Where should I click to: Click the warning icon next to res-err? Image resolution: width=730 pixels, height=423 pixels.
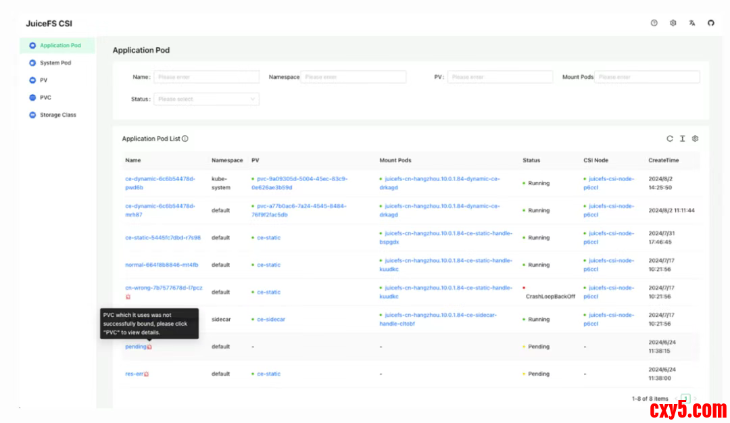pyautogui.click(x=146, y=374)
